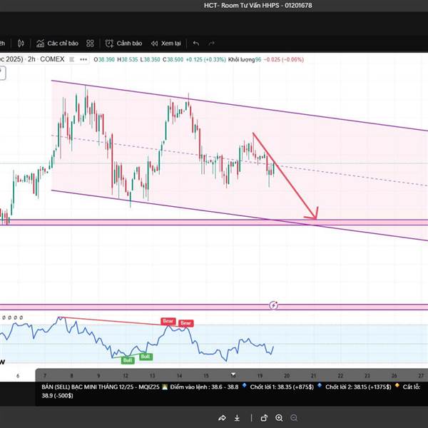Screen dimensions: 428x428
Task: Click the white triangle marker on time axis
Action: (233, 374)
